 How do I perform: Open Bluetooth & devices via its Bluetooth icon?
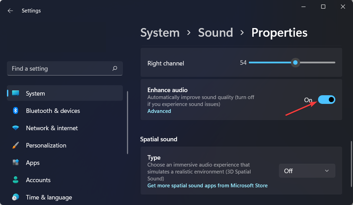[16, 110]
